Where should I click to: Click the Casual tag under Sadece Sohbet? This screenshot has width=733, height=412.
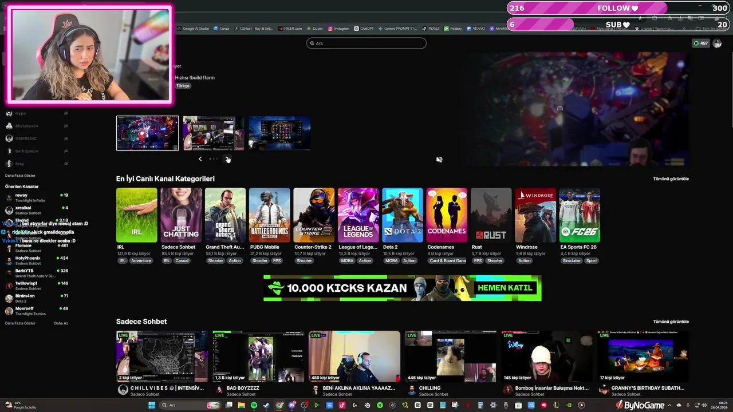pyautogui.click(x=182, y=260)
